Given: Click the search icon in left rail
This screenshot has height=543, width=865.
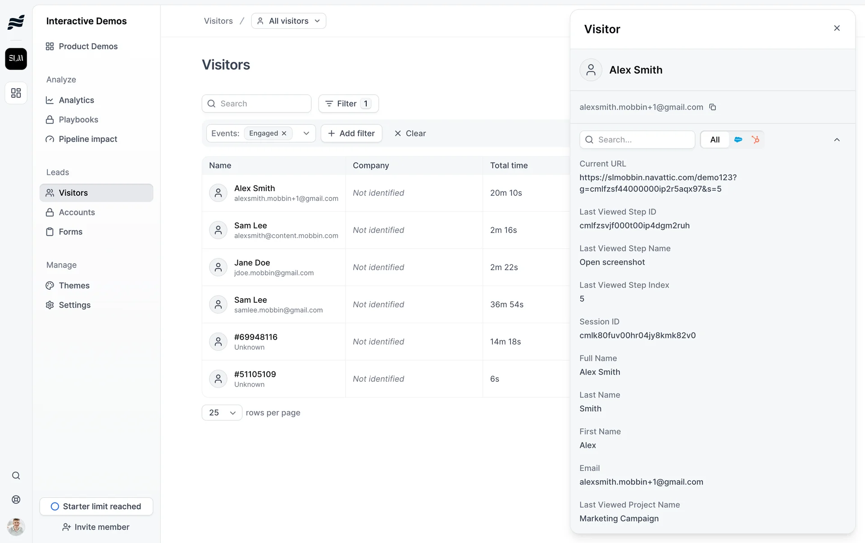Looking at the screenshot, I should coord(16,476).
